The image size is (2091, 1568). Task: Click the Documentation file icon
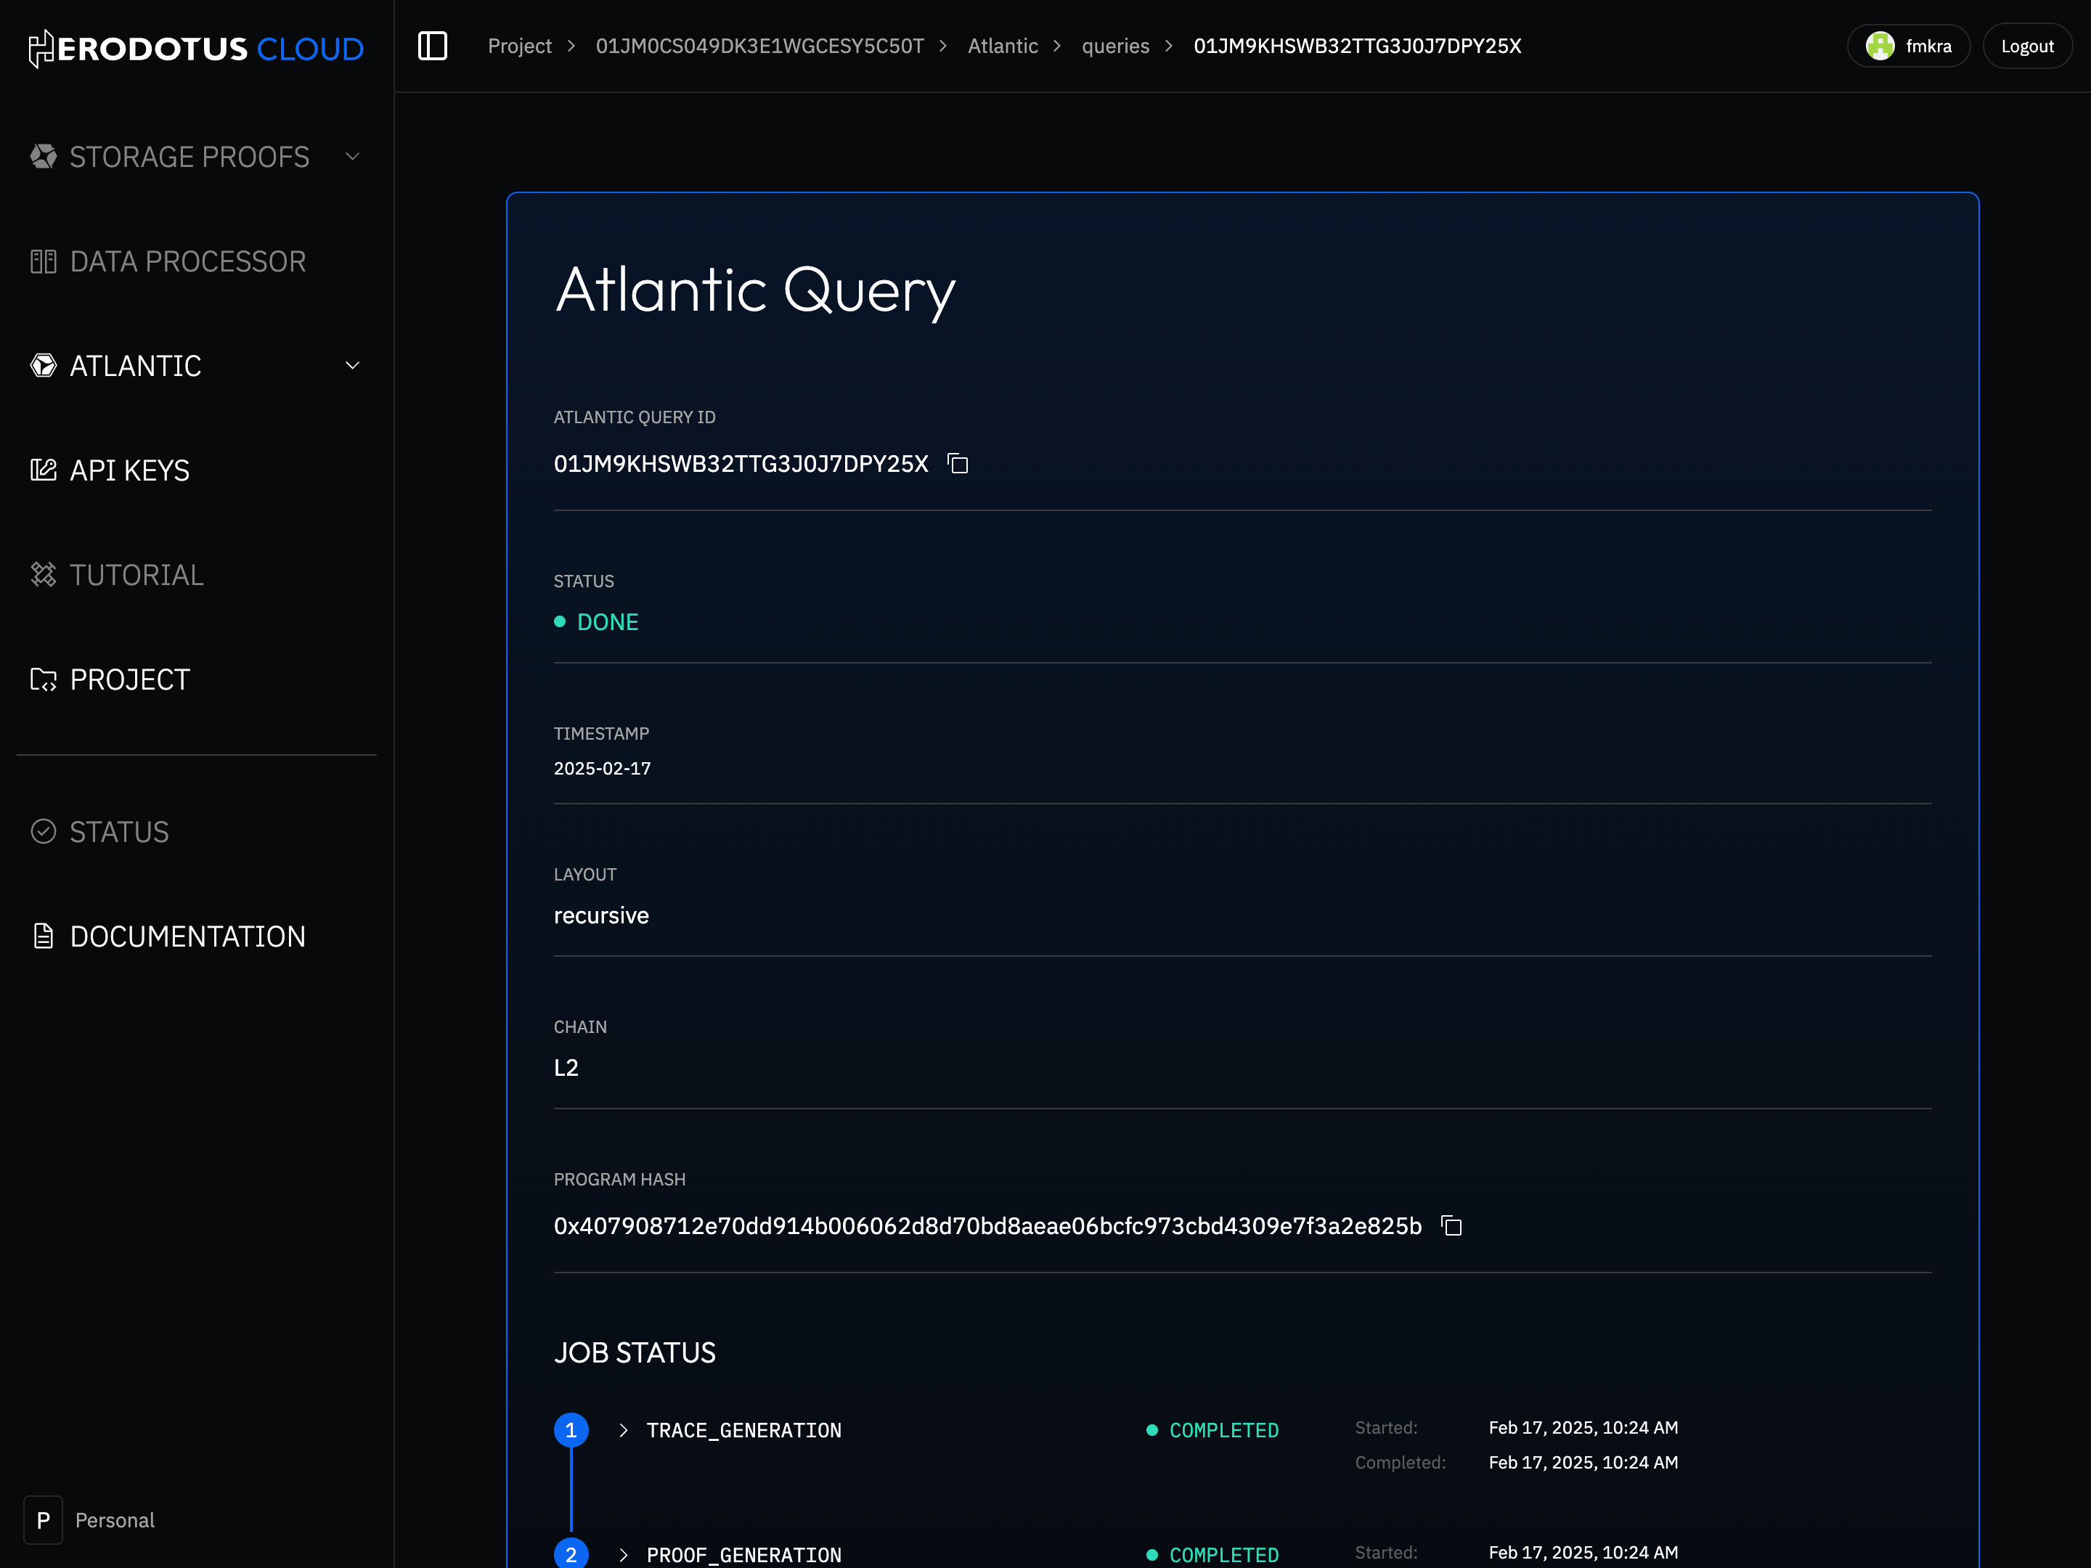click(x=44, y=936)
